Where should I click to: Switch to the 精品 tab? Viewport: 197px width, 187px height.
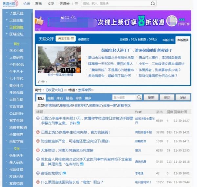click(69, 98)
